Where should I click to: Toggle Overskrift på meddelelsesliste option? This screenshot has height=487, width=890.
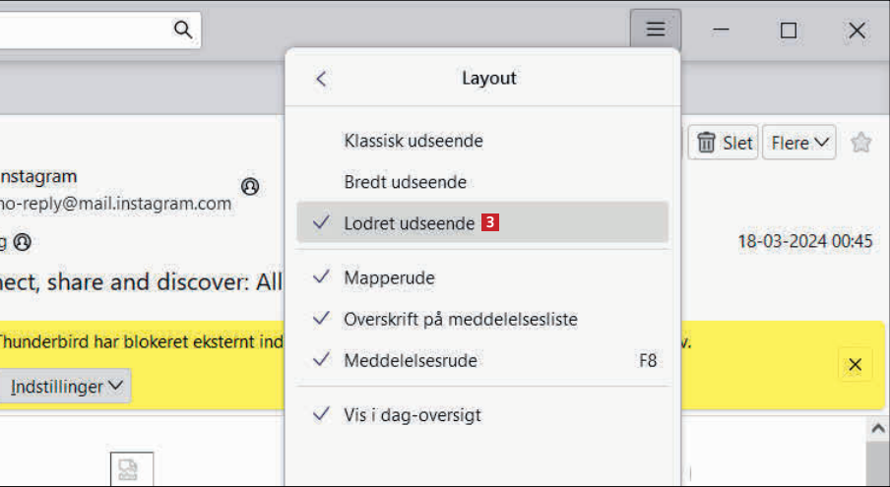point(460,319)
